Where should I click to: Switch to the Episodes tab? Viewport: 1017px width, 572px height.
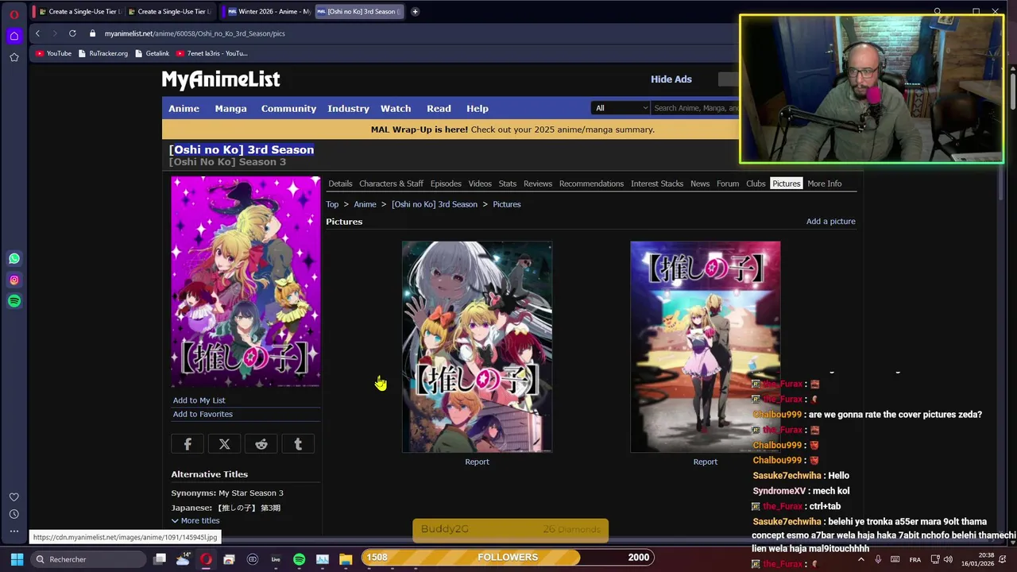446,184
